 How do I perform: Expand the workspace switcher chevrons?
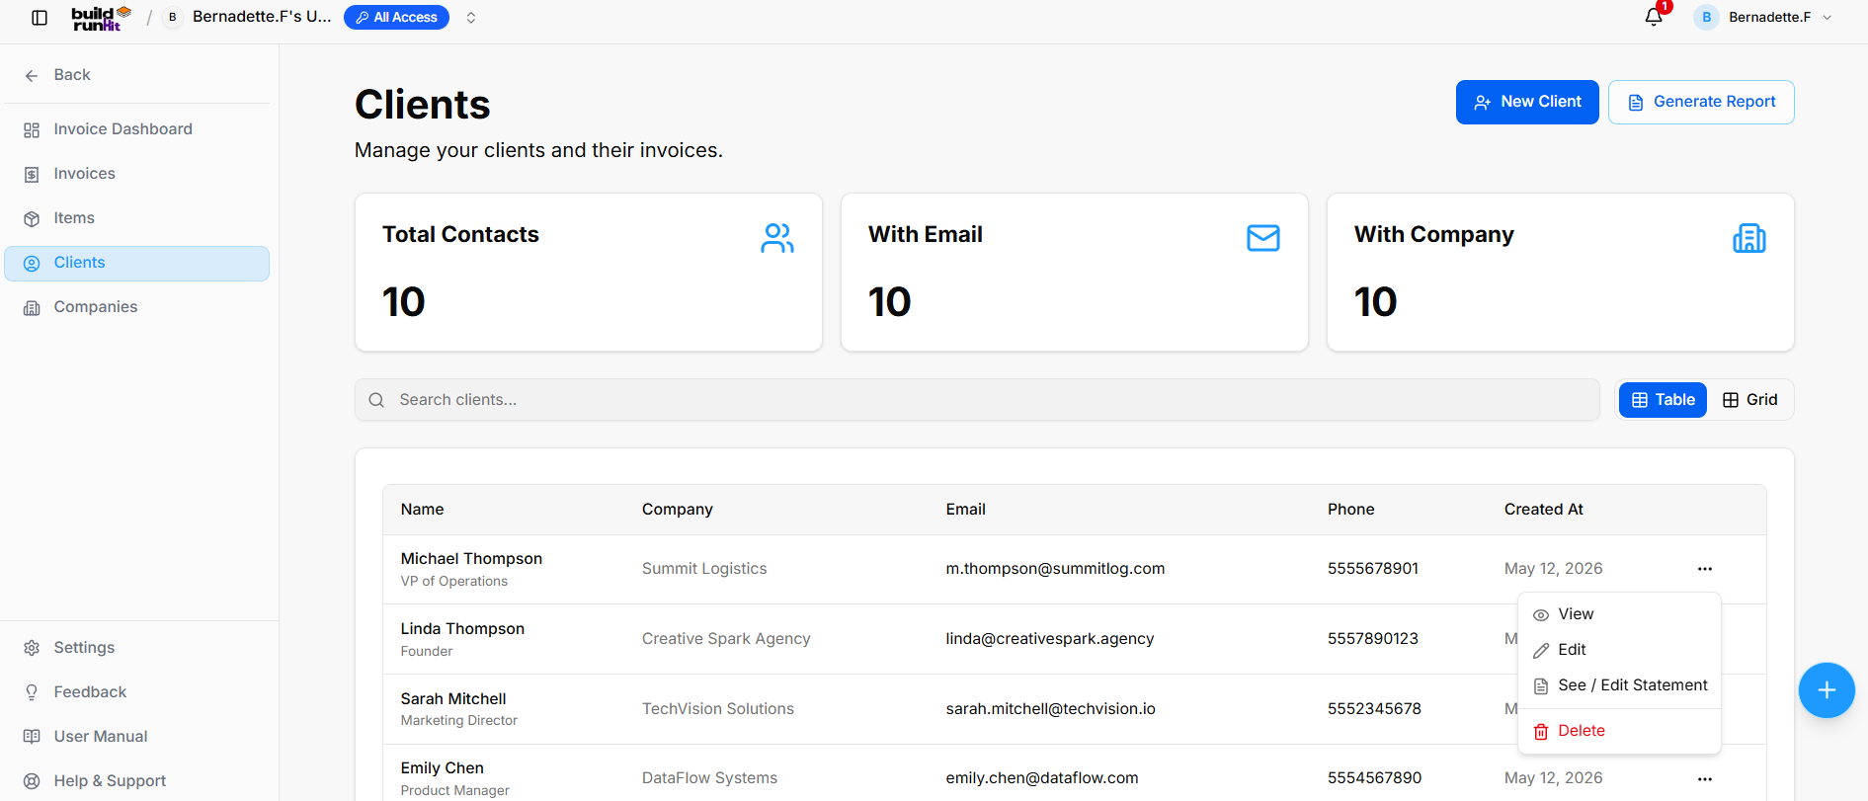[x=471, y=18]
